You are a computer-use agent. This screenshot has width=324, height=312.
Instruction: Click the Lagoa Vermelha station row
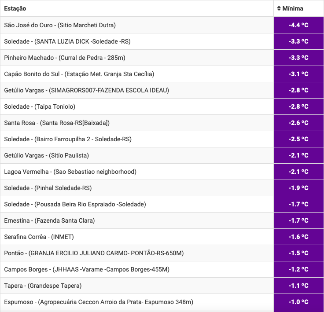tap(70, 172)
